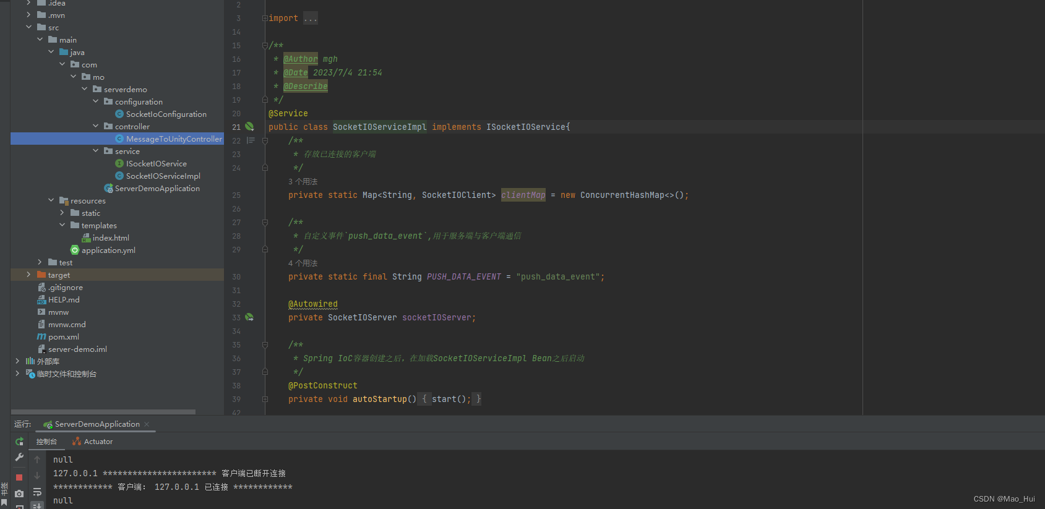Viewport: 1045px width, 509px height.
Task: Expand the folded autoStartup method at line 39
Action: pos(265,400)
